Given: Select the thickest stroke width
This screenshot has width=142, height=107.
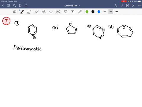Looking at the screenshot, I should click(x=117, y=12).
